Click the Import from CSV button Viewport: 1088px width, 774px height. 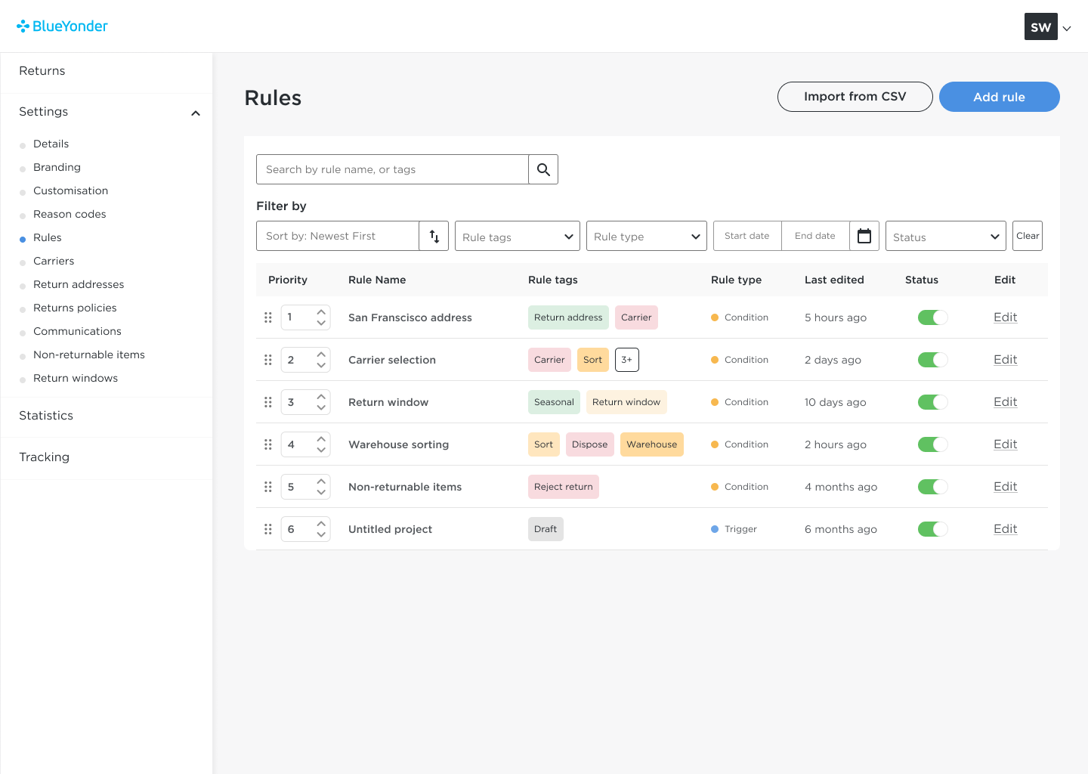point(855,97)
